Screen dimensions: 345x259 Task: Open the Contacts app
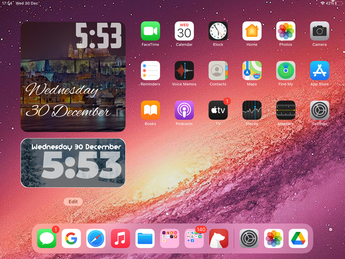pos(218,71)
